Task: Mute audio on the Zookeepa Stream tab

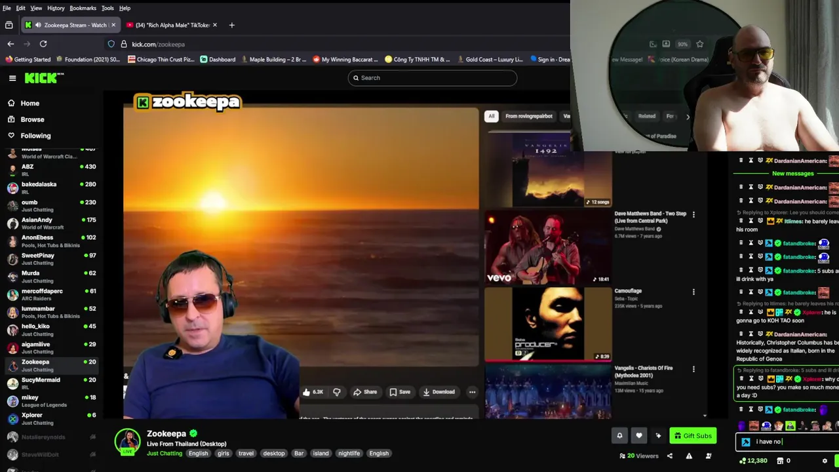Action: [38, 25]
